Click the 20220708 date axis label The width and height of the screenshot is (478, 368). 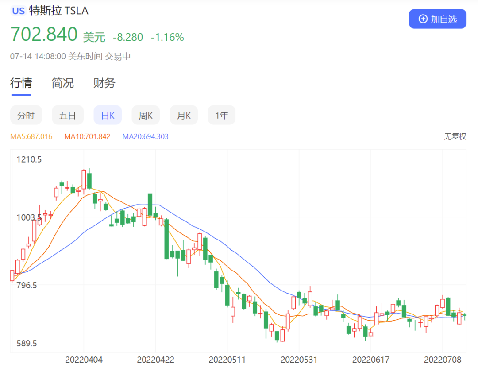[443, 360]
